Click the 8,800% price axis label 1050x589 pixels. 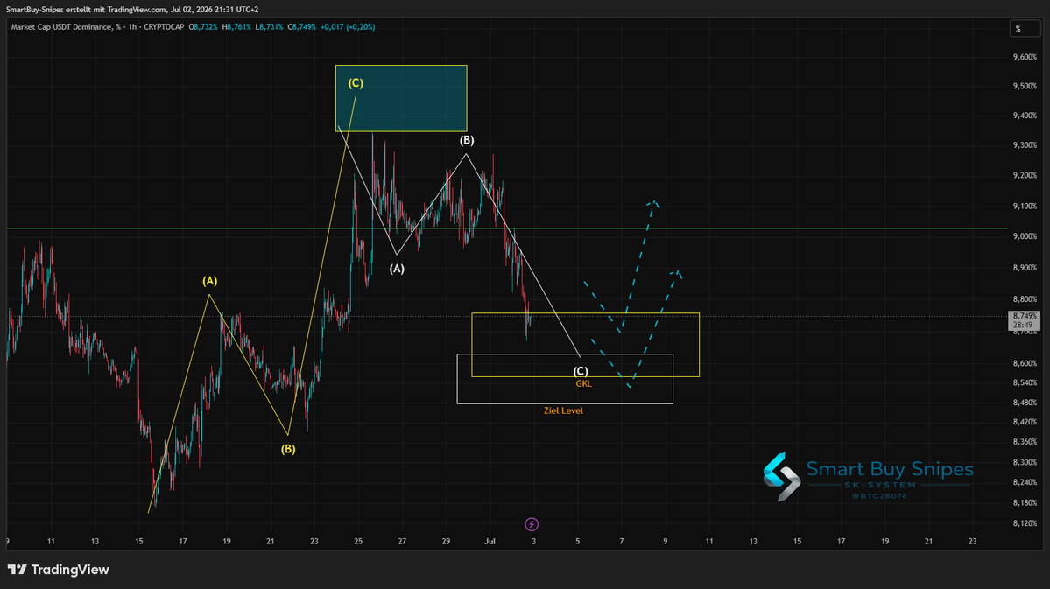pyautogui.click(x=1025, y=299)
